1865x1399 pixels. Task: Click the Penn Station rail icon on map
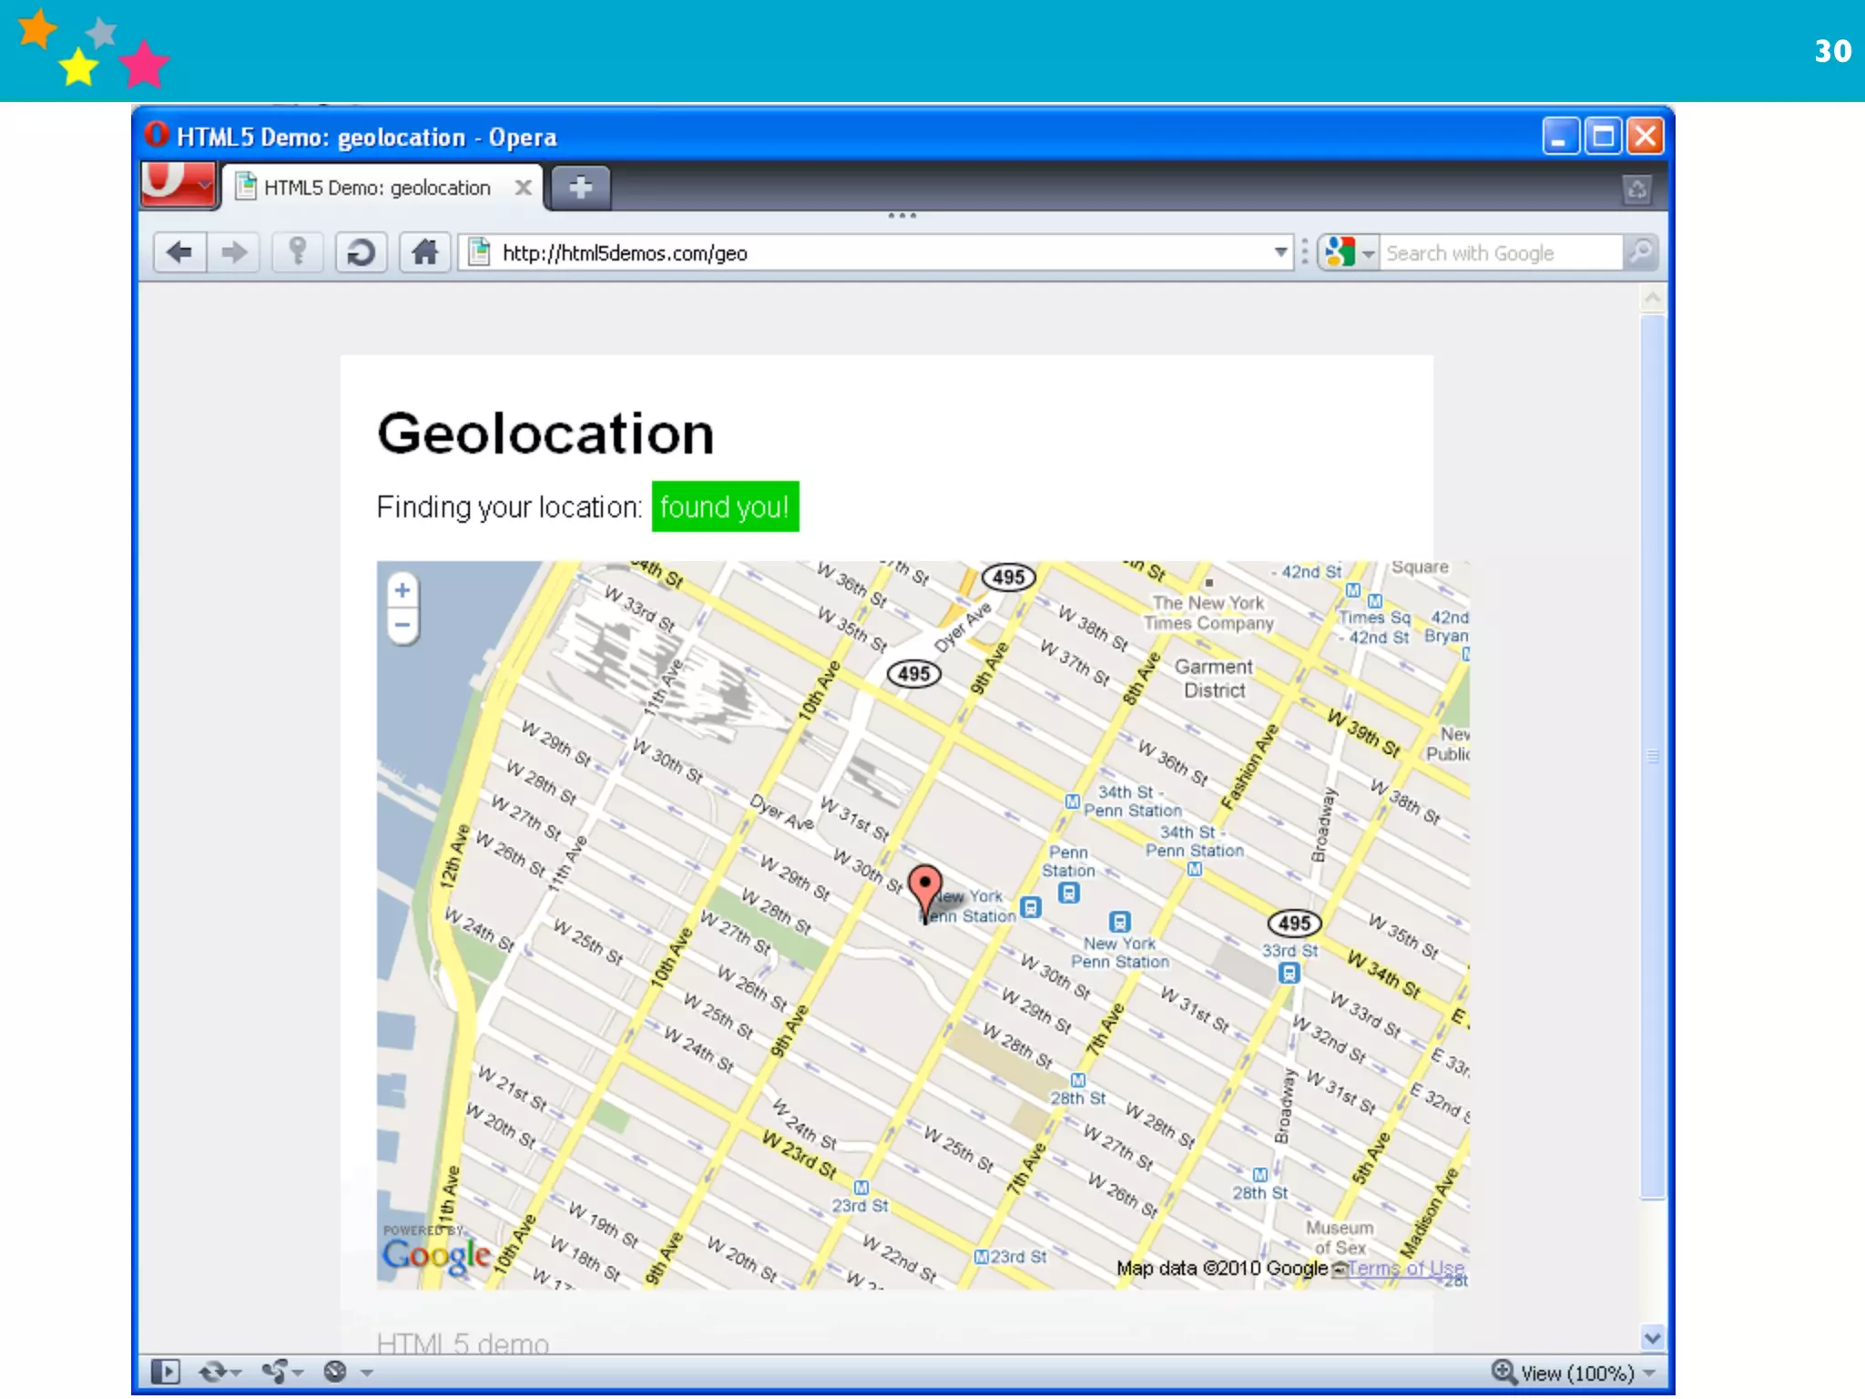point(1069,894)
